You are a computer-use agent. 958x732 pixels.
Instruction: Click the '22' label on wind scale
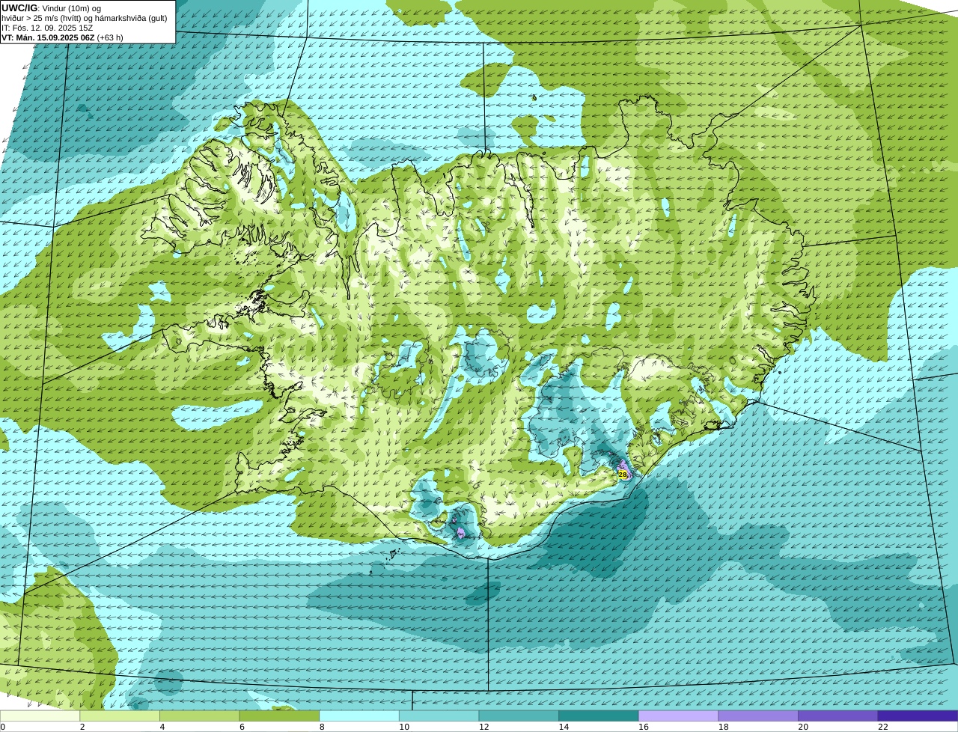tap(883, 727)
